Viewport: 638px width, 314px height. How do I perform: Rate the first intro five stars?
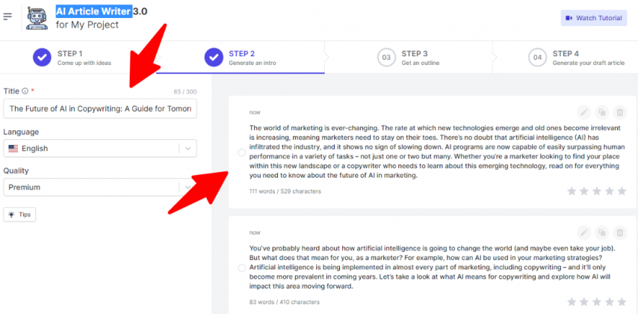(x=621, y=191)
